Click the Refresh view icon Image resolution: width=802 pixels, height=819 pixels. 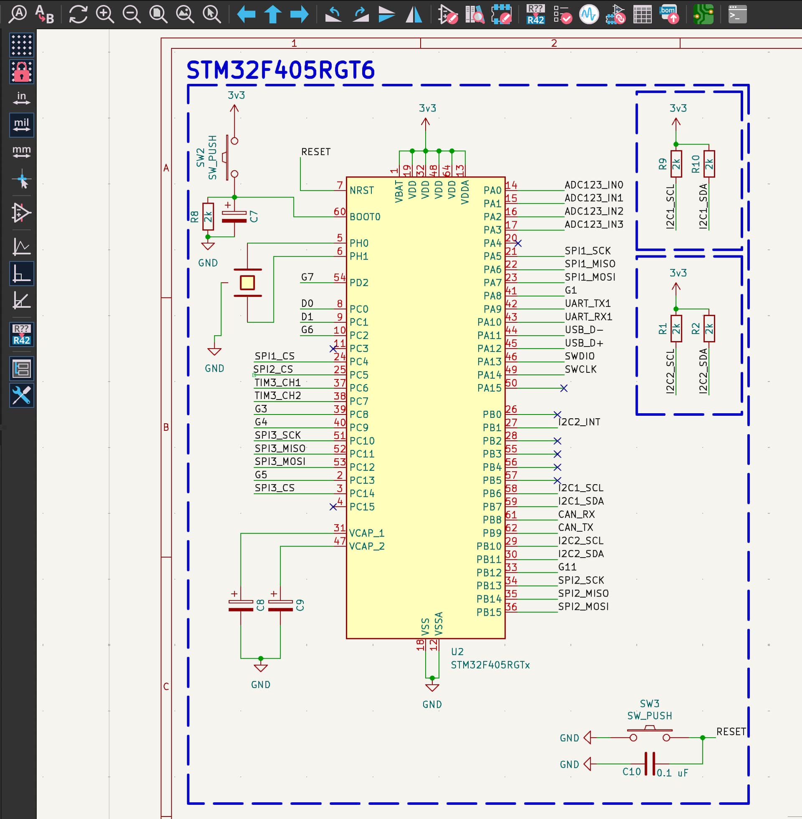(79, 14)
